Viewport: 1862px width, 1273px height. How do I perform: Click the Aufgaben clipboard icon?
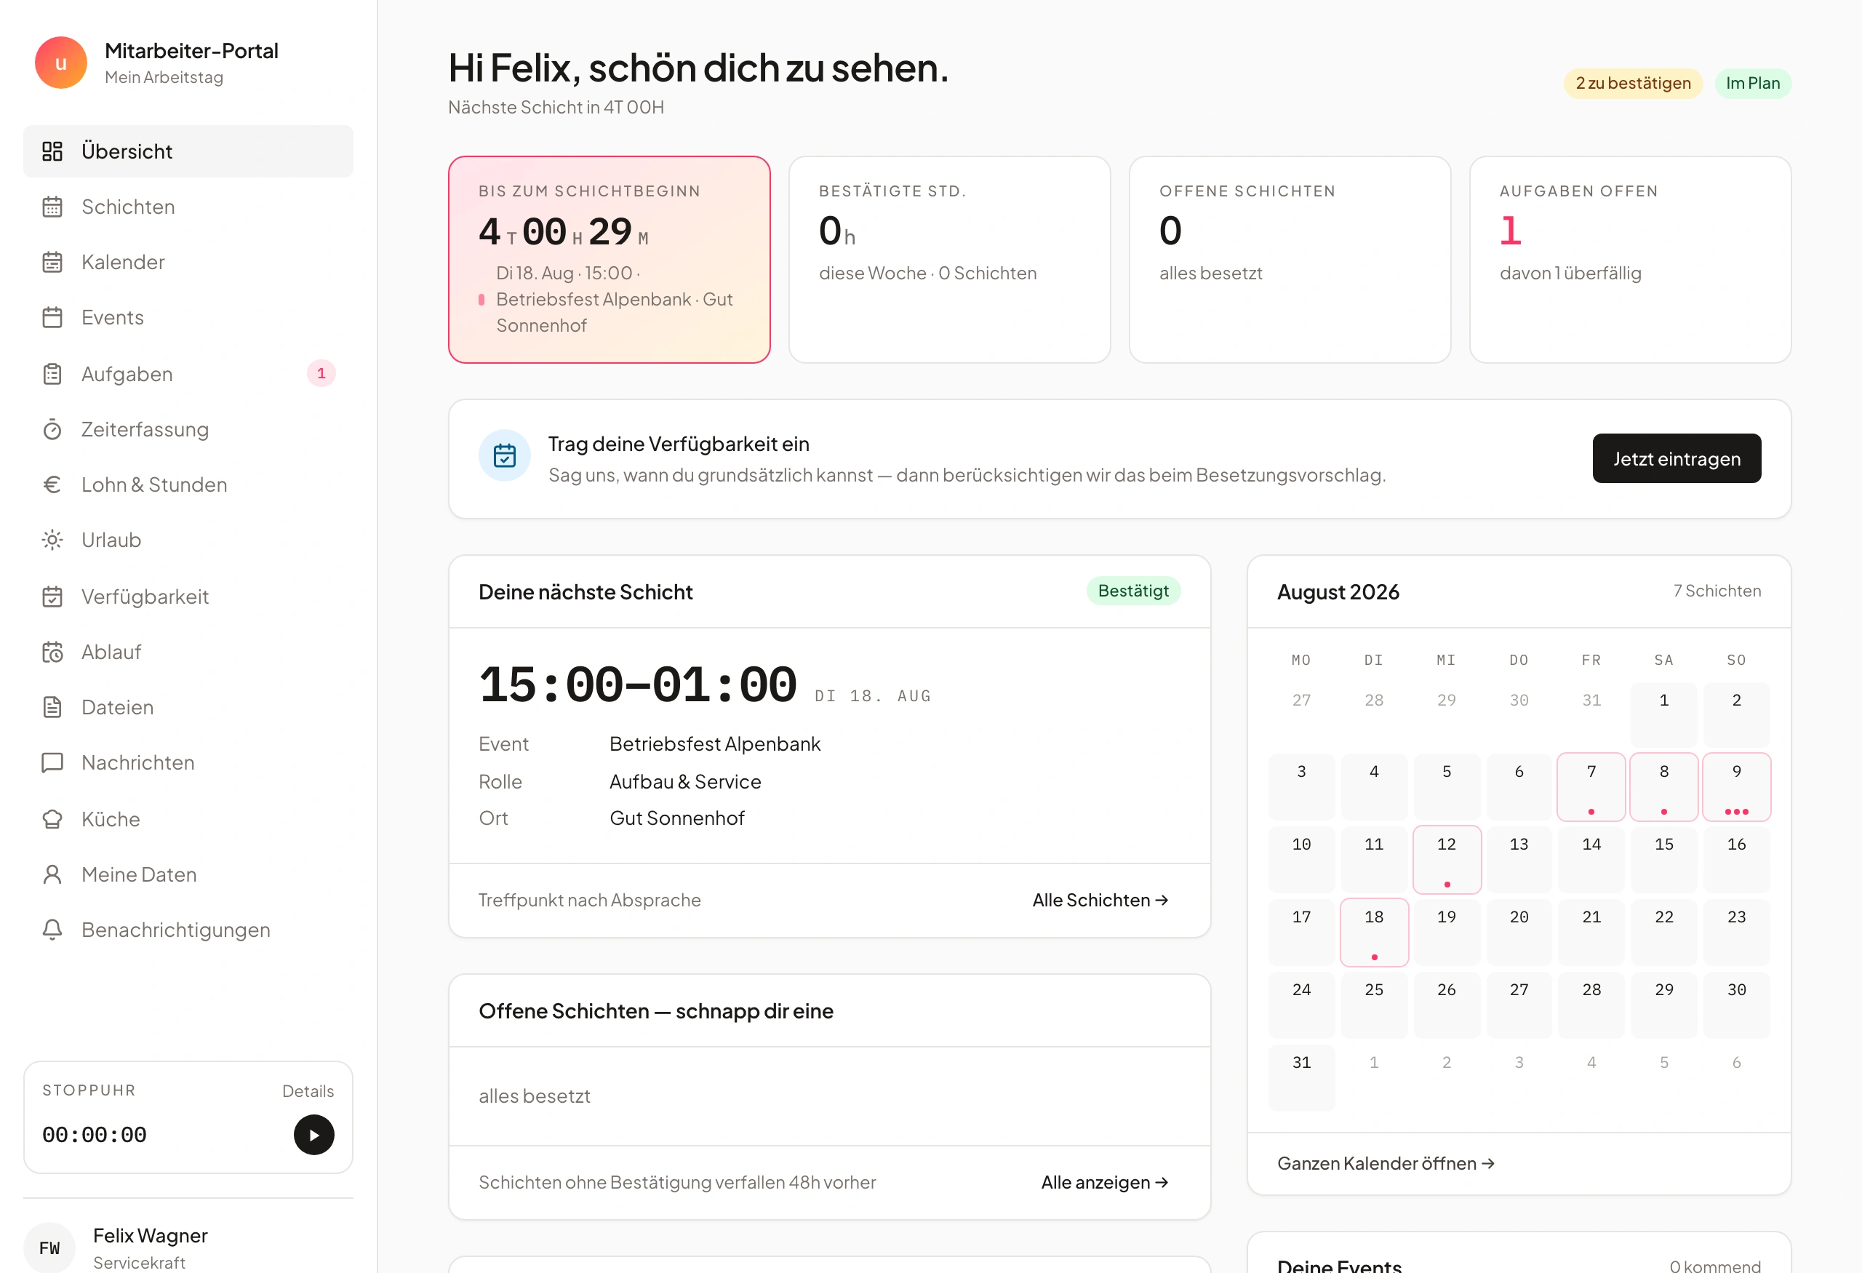pos(52,374)
